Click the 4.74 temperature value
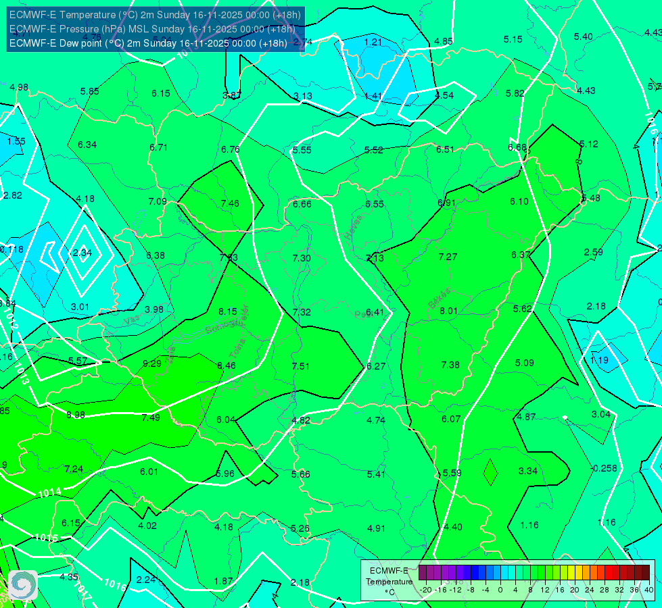 (376, 420)
